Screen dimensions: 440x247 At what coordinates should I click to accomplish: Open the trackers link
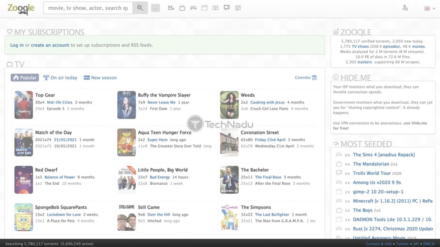(364, 62)
